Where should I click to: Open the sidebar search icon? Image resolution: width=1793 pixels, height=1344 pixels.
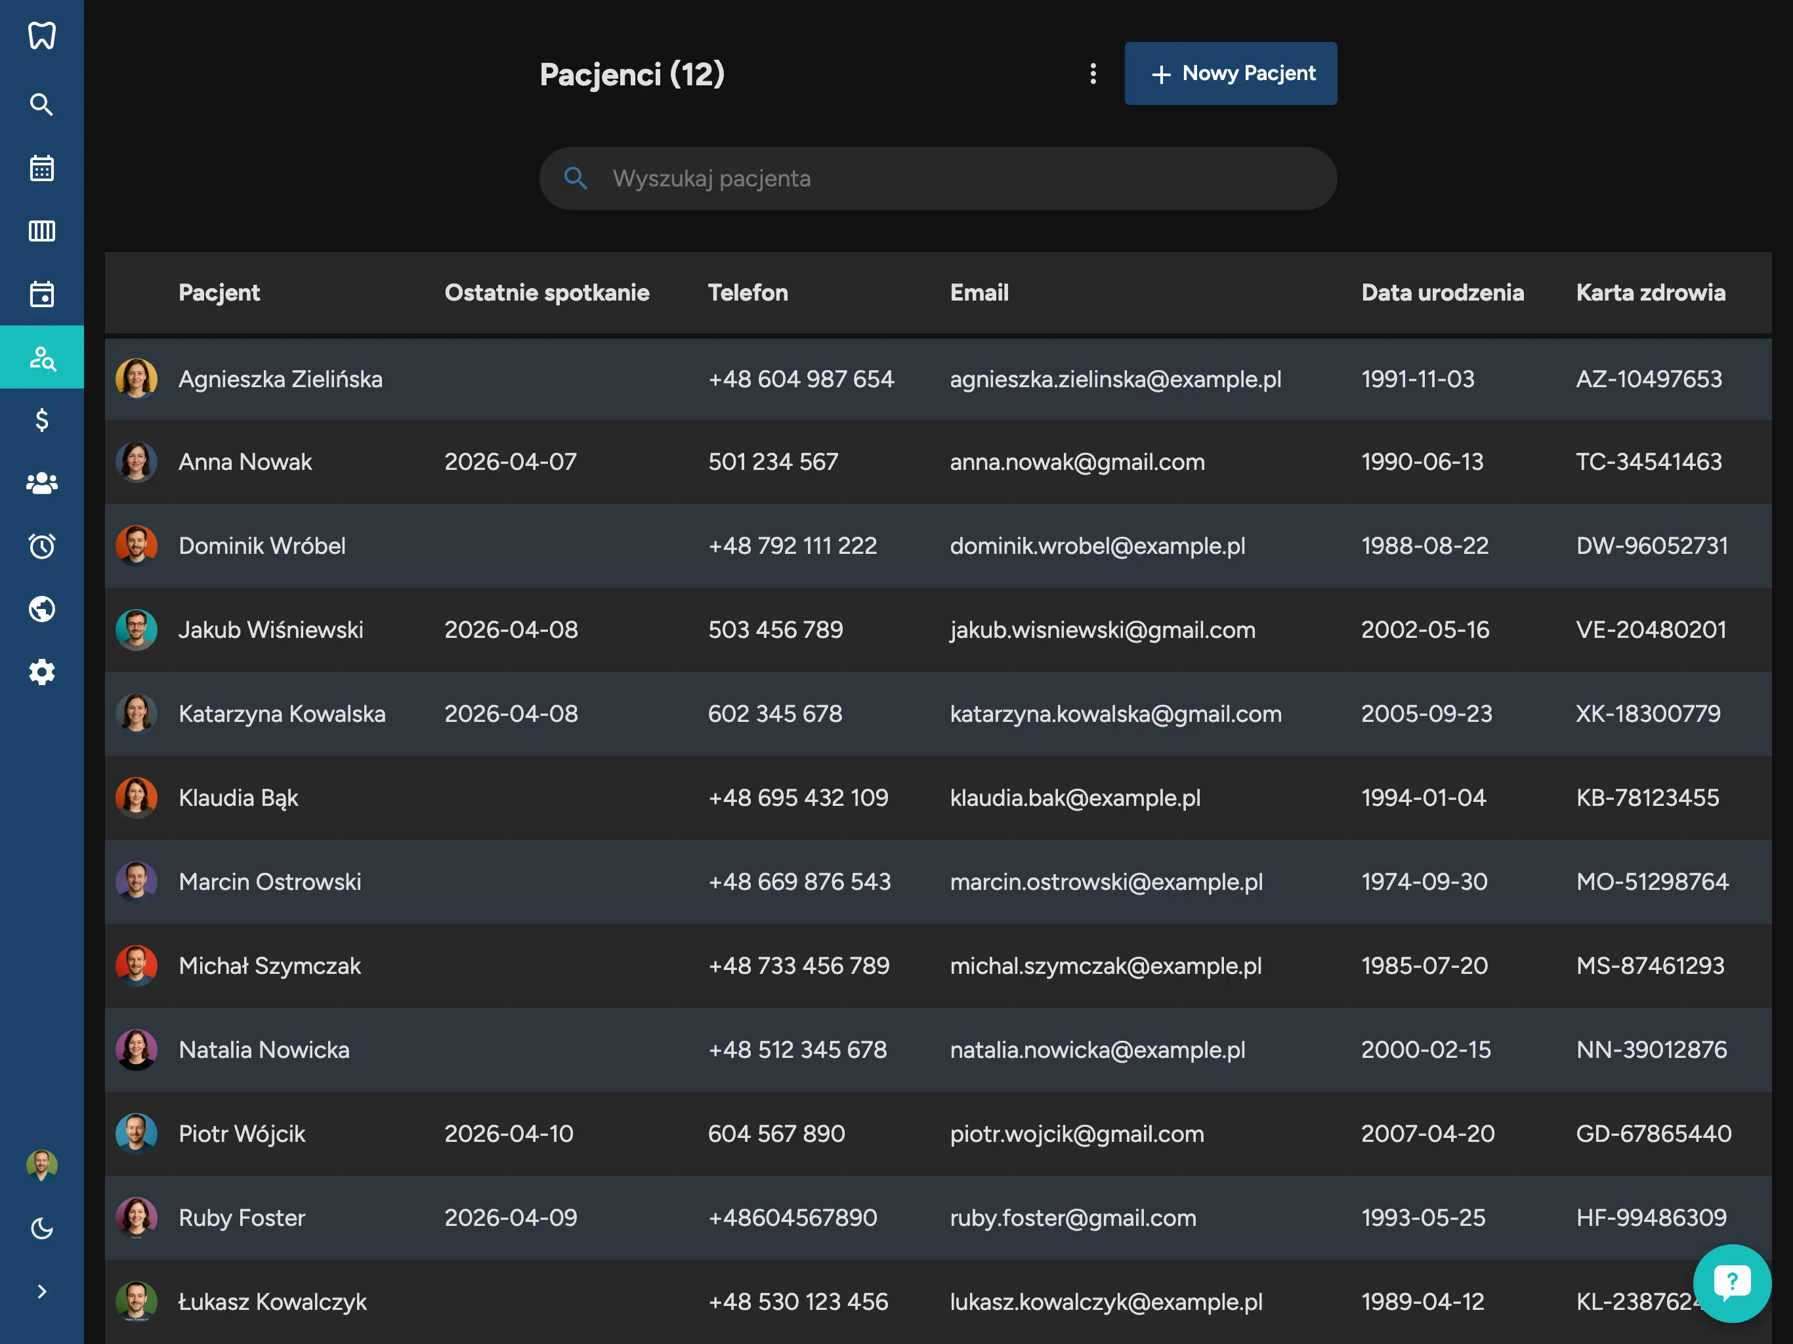tap(41, 104)
